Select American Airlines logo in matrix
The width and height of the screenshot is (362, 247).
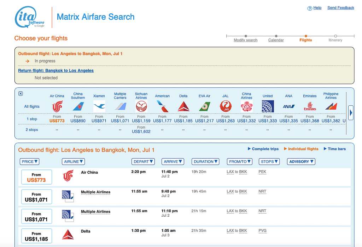pyautogui.click(x=162, y=106)
